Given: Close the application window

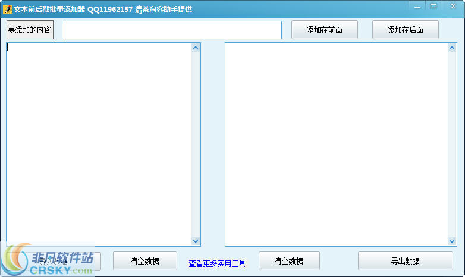Looking at the screenshot, I should pyautogui.click(x=453, y=6).
